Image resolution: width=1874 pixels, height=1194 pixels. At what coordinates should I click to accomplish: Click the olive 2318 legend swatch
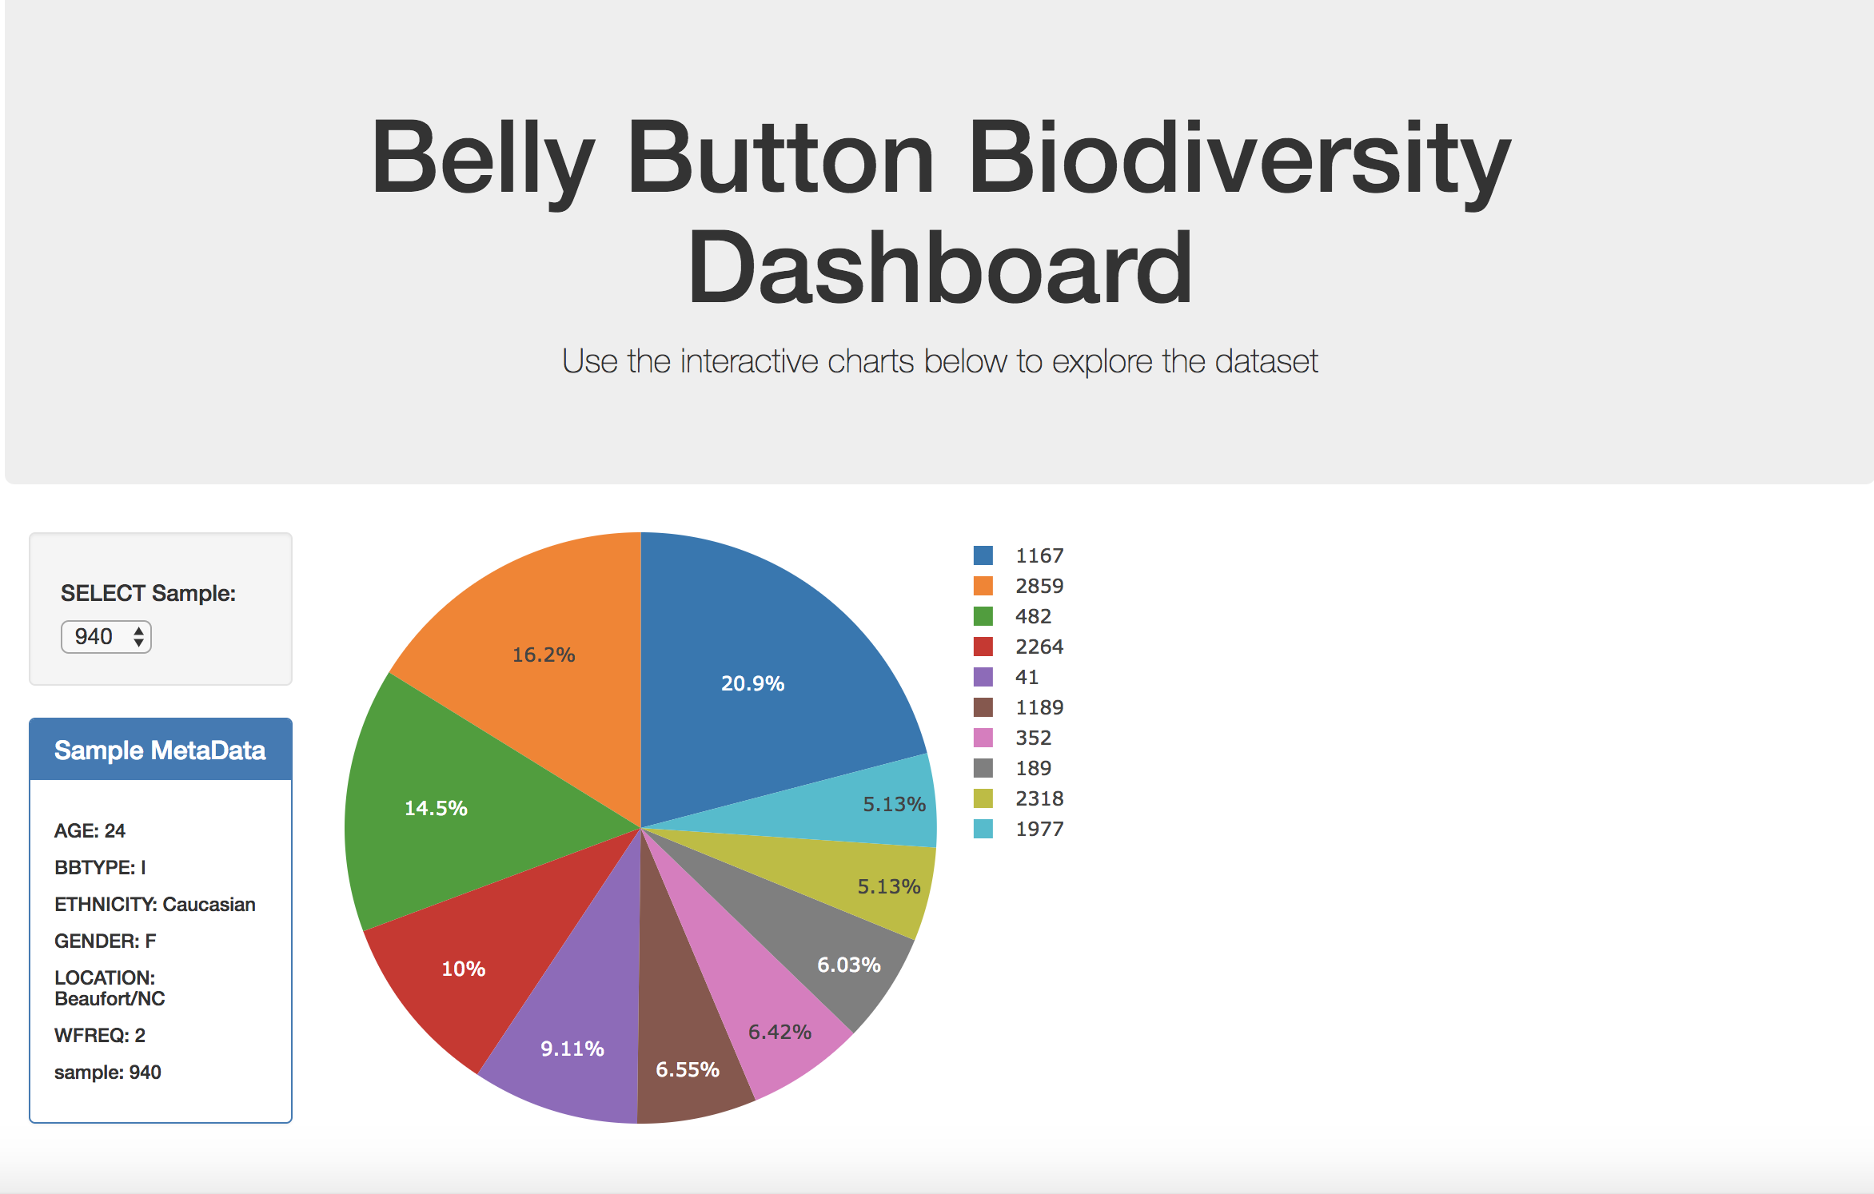983,798
